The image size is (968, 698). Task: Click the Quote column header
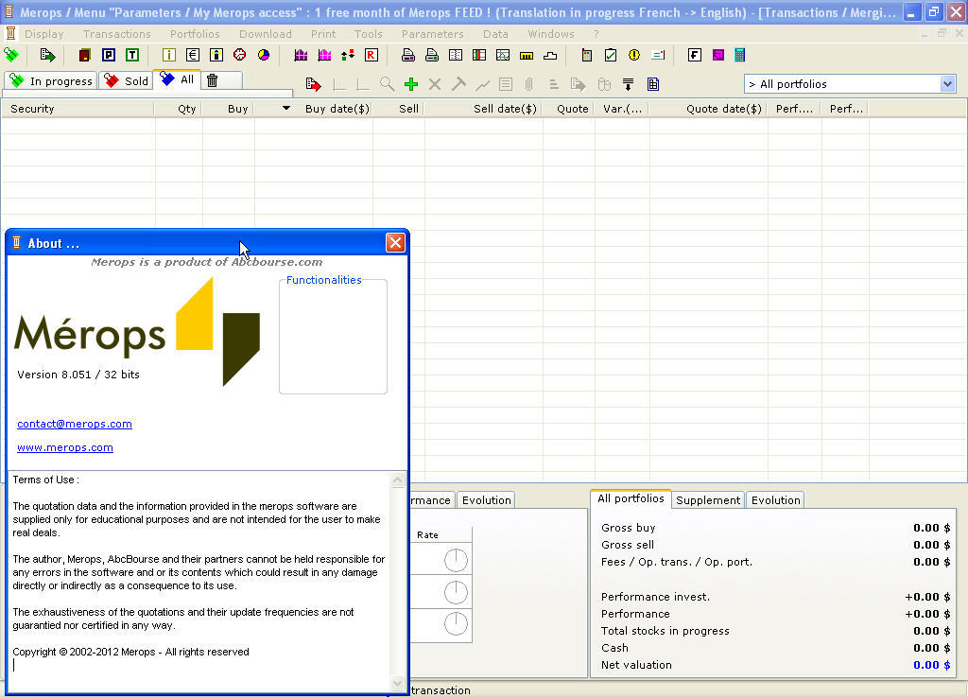pyautogui.click(x=568, y=109)
